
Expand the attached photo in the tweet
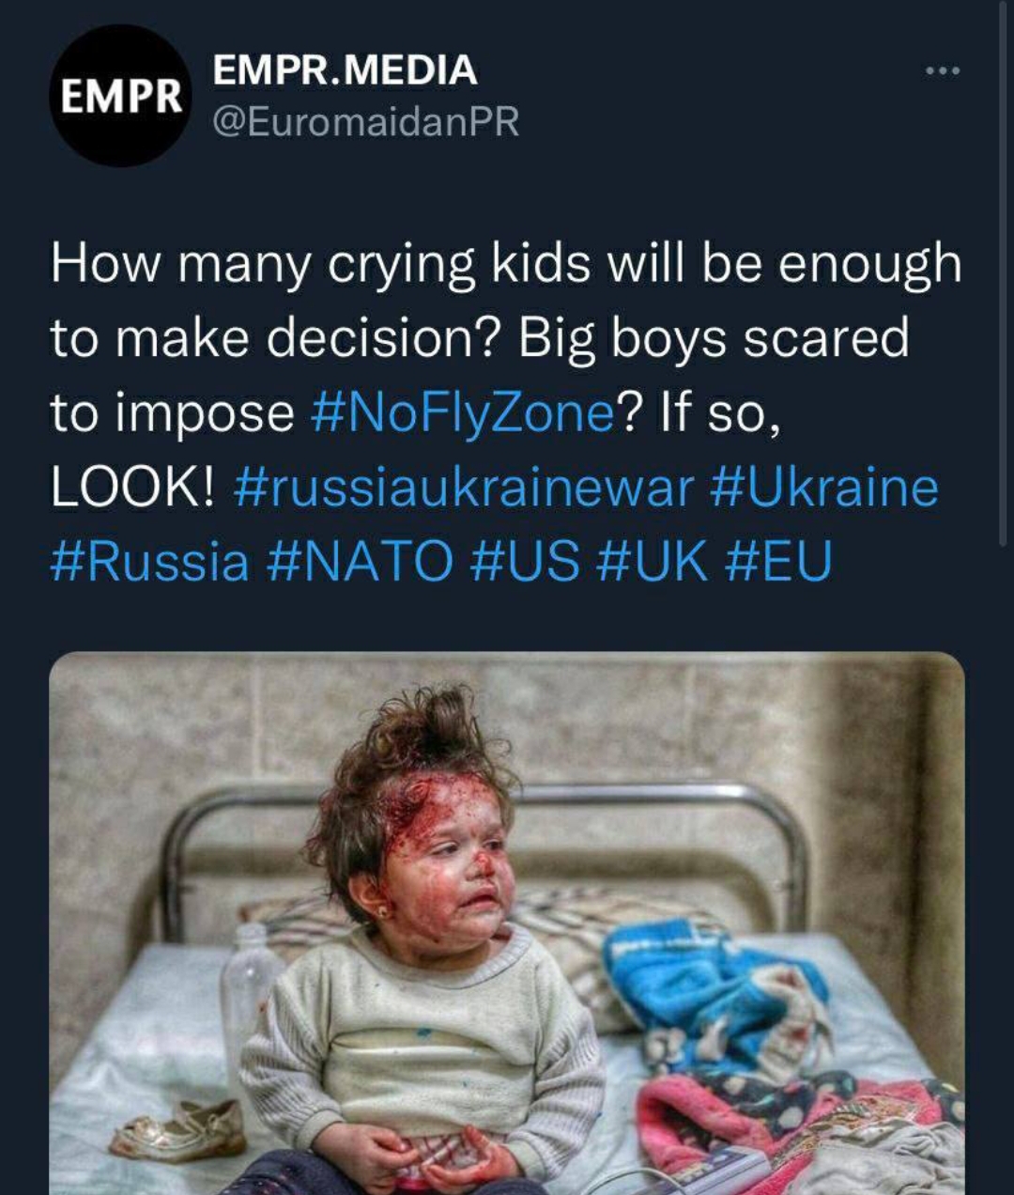pyautogui.click(x=507, y=923)
